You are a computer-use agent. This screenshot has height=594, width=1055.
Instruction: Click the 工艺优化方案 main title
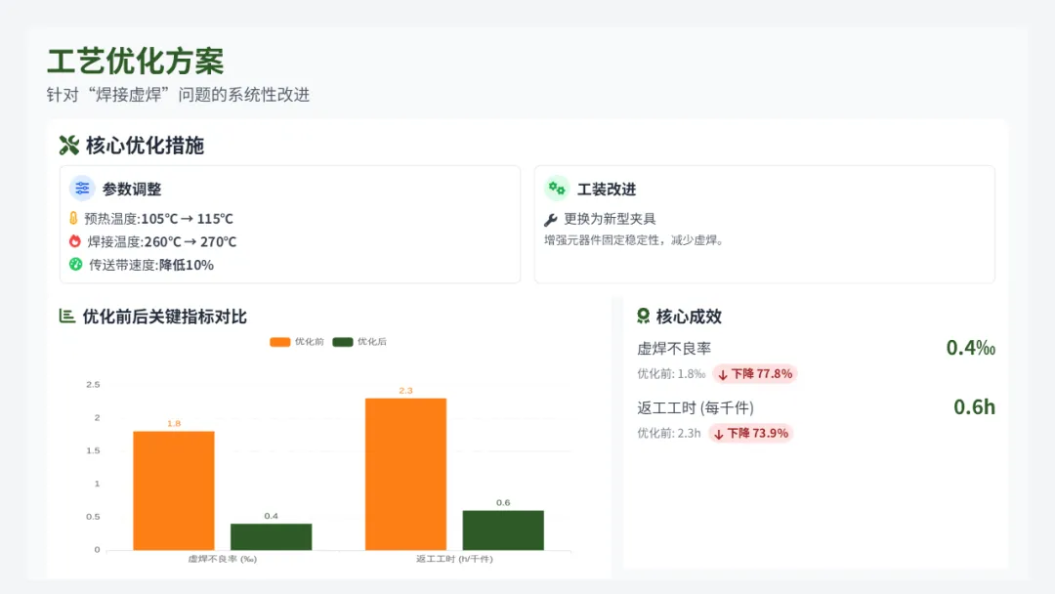point(135,62)
